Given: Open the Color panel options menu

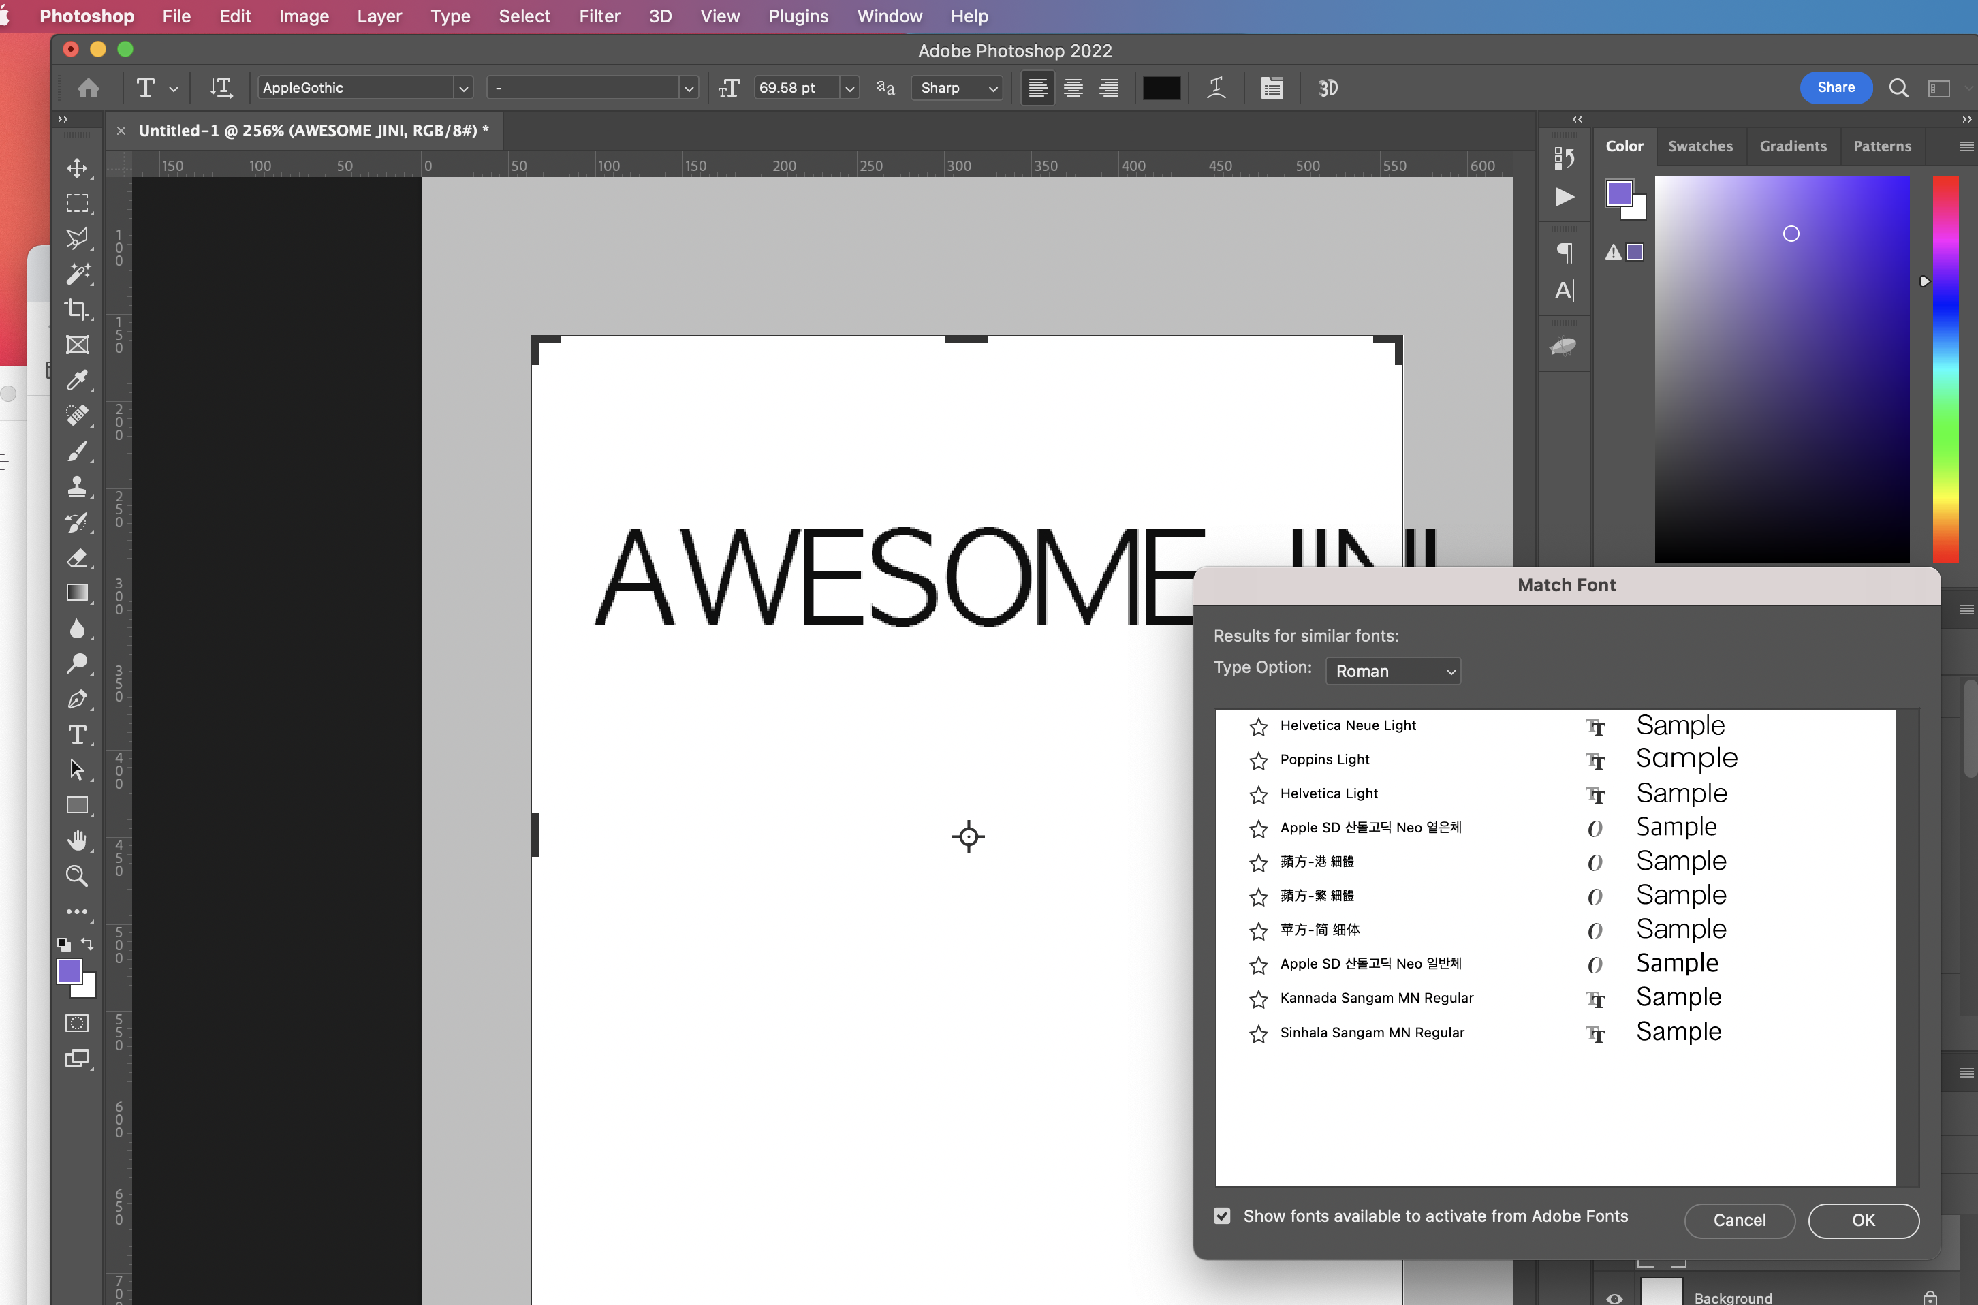Looking at the screenshot, I should pyautogui.click(x=1966, y=146).
